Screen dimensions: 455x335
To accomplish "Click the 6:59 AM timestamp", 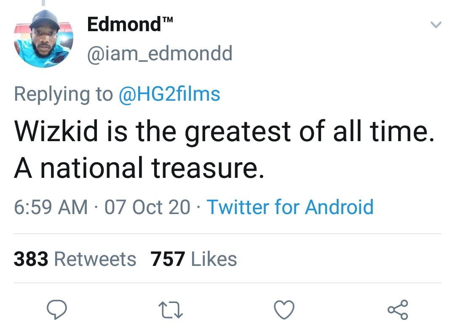I will 51,207.
